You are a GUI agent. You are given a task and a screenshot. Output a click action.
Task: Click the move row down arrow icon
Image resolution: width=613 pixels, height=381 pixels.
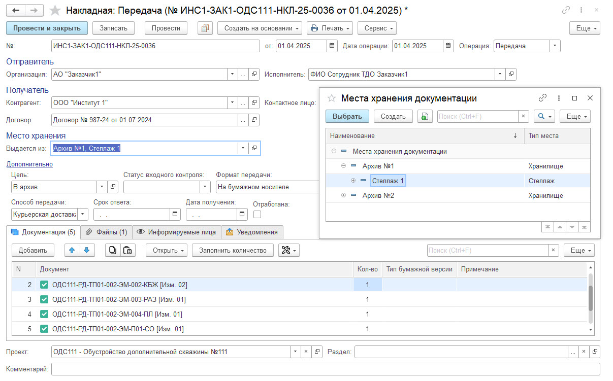click(87, 250)
